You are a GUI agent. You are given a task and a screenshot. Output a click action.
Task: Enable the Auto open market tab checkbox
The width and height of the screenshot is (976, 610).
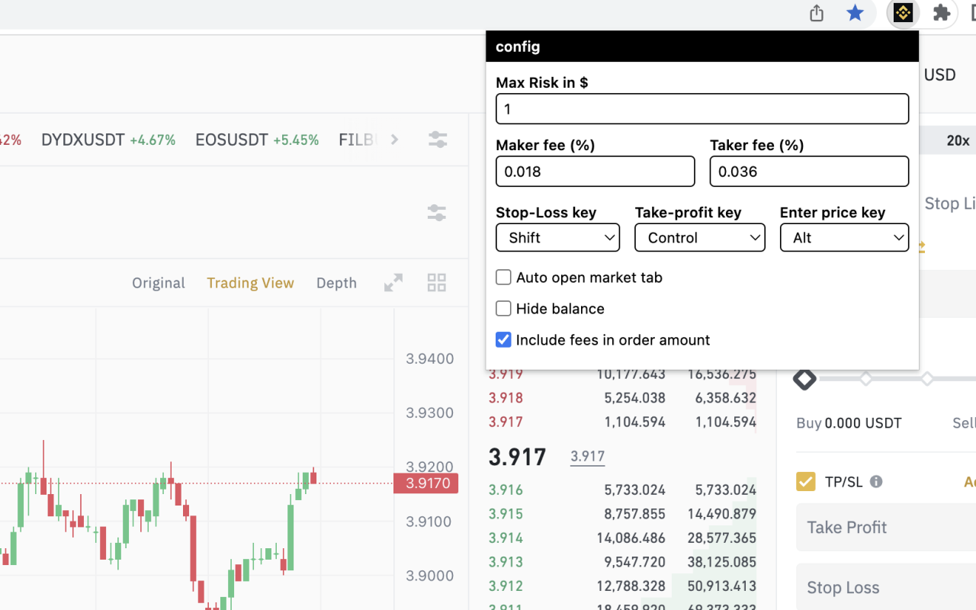click(503, 277)
